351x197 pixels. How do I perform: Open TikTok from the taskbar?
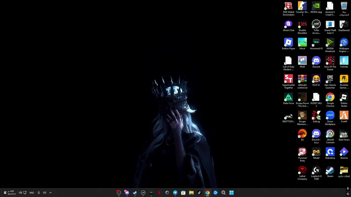199,193
